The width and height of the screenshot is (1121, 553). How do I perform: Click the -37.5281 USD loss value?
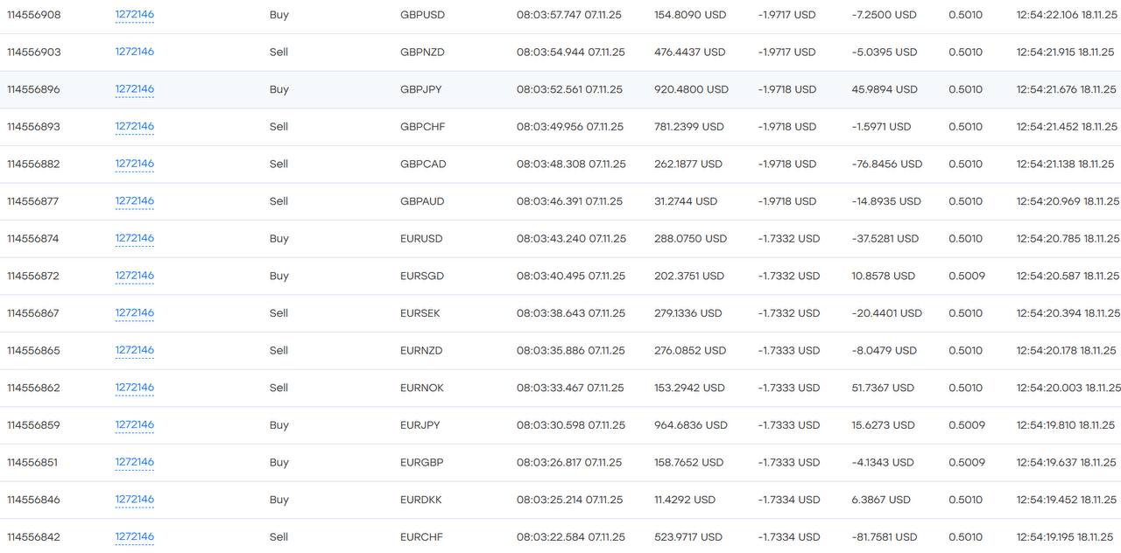[885, 238]
